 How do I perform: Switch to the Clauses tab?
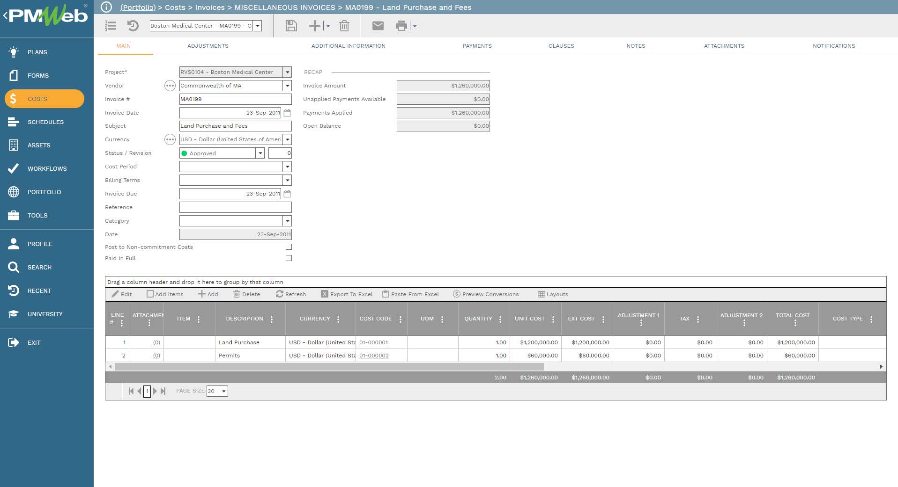pos(561,46)
